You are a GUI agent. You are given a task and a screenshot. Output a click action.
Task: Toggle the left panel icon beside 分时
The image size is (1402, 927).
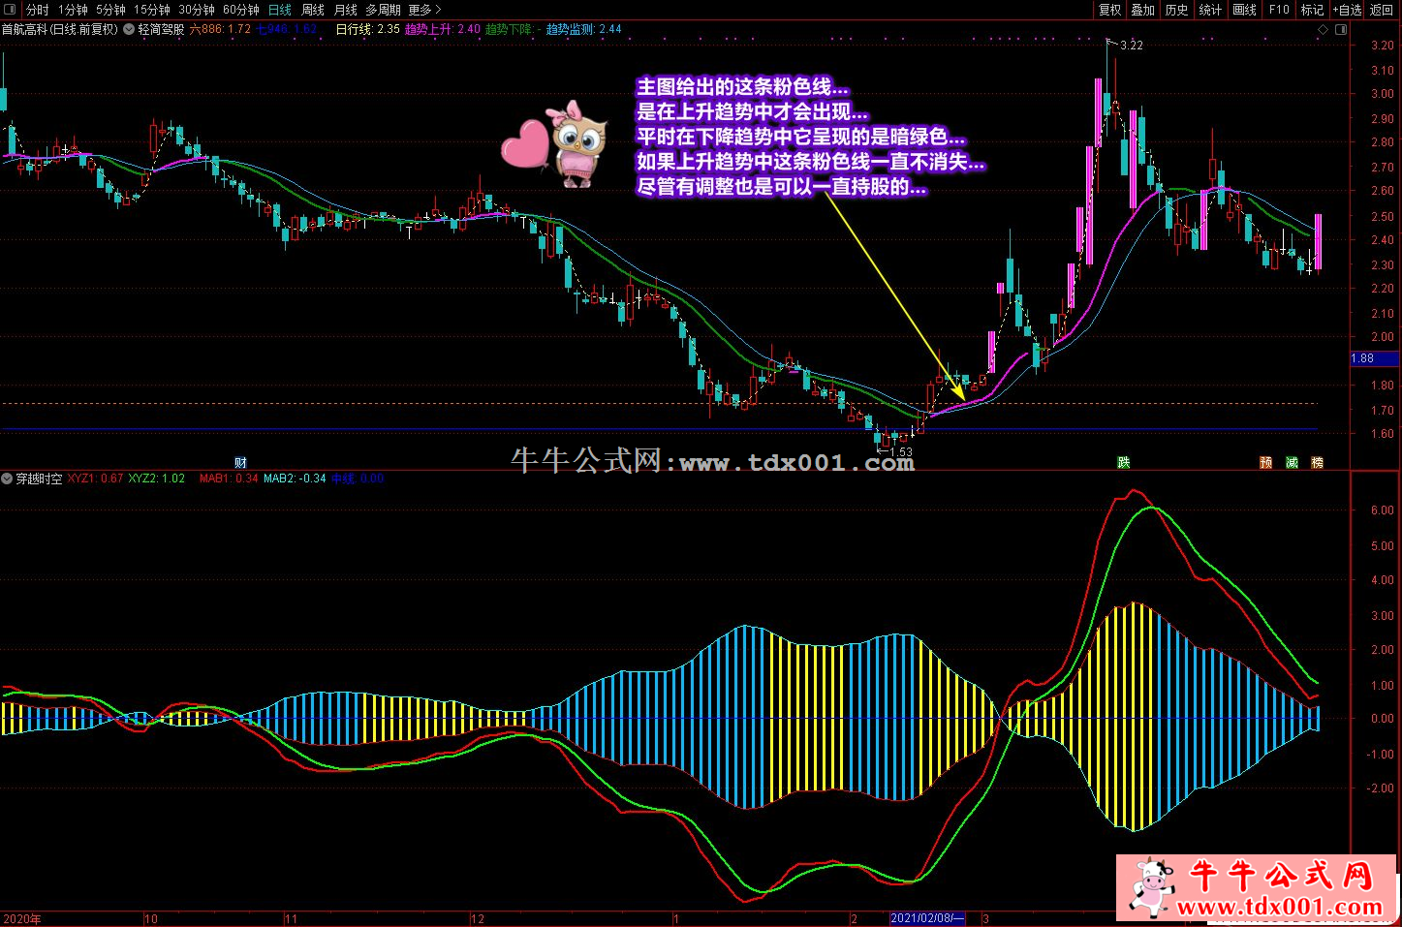tap(9, 10)
